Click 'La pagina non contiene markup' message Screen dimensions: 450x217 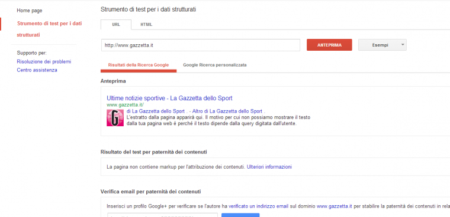pos(176,167)
